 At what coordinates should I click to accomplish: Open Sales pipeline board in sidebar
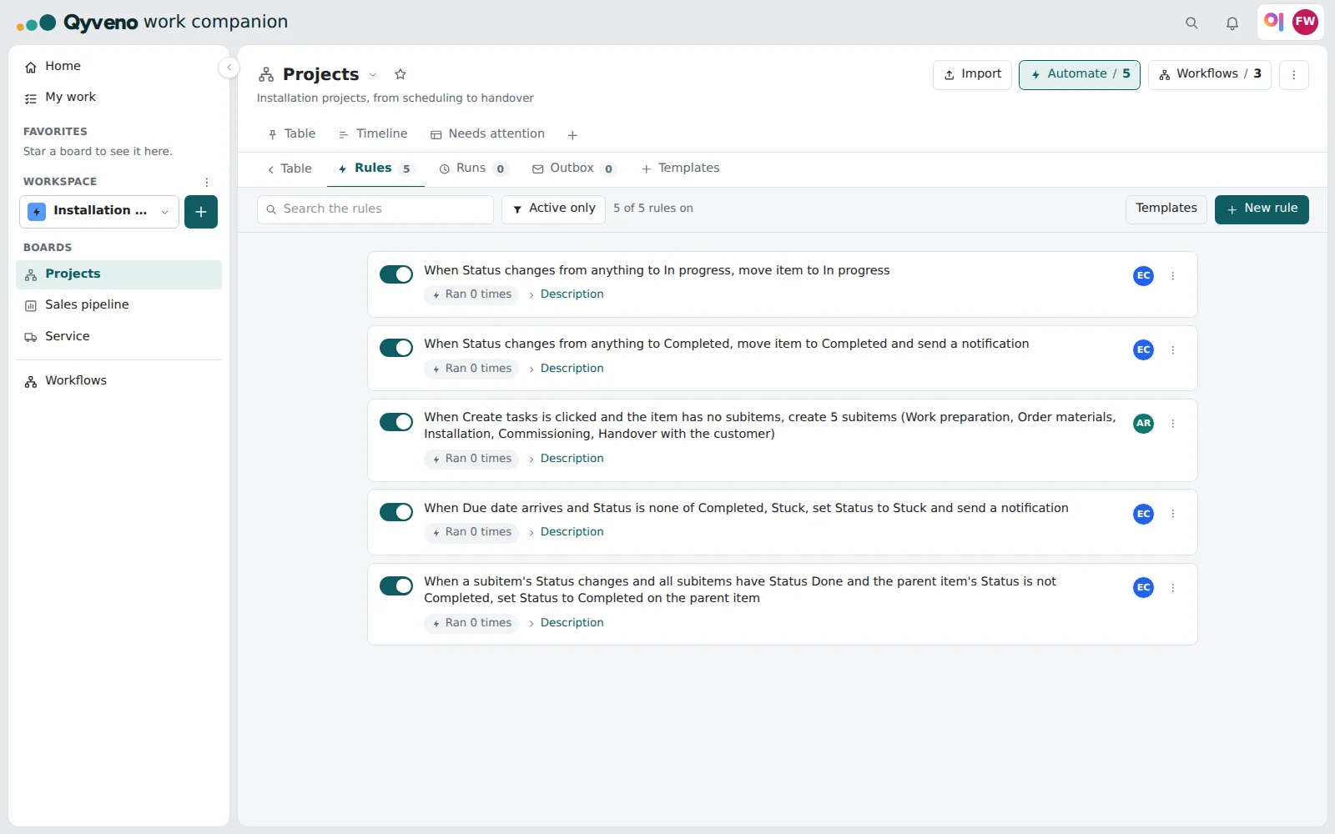coord(118,305)
